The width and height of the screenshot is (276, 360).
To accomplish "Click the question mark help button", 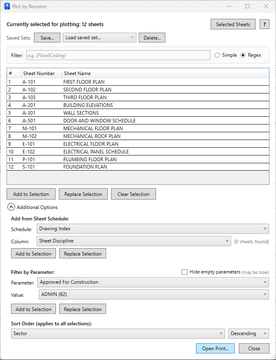I will (264, 24).
